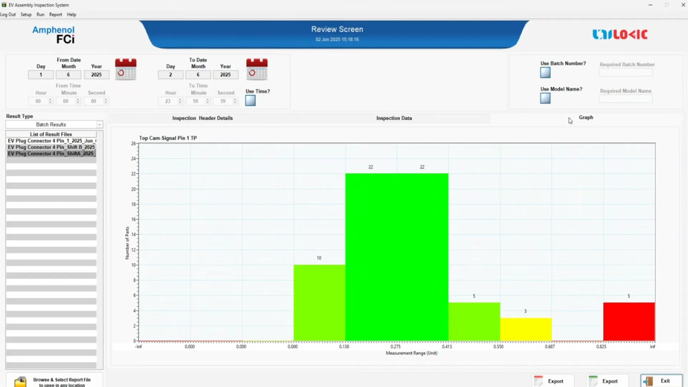
Task: Click the red-topped Export icon
Action: (x=538, y=381)
